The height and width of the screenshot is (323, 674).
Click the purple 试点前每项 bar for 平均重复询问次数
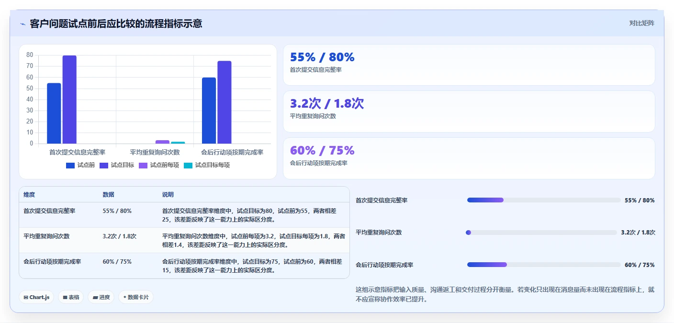tap(162, 142)
